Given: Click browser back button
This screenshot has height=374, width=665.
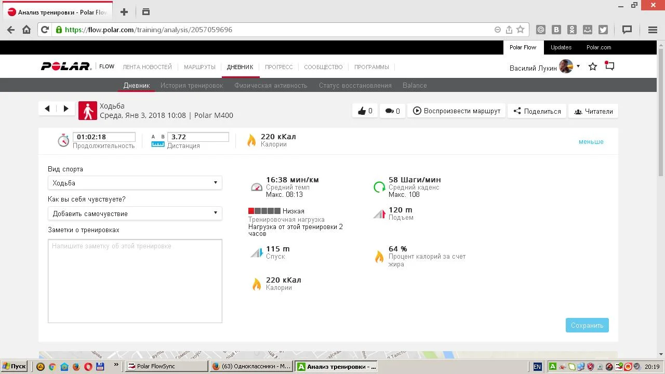Looking at the screenshot, I should (x=10, y=30).
